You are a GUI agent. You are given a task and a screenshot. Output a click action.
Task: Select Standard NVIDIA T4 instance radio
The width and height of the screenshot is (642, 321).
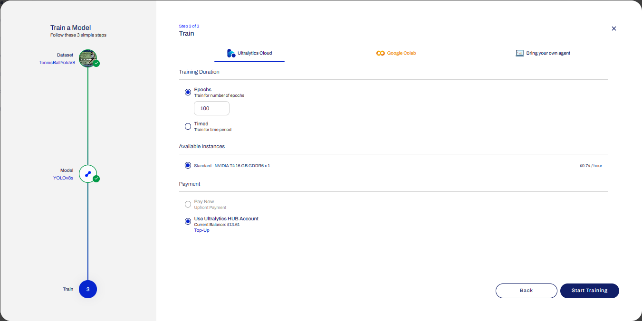[188, 165]
